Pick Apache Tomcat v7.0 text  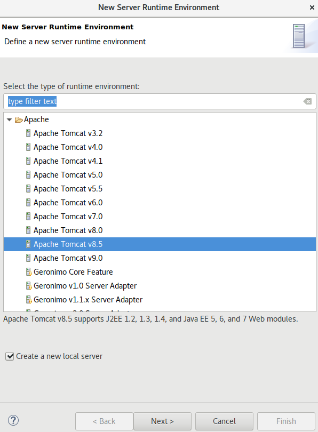68,217
